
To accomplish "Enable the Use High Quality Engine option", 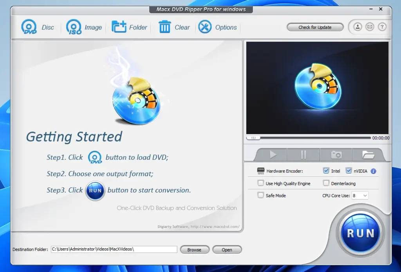I will [x=260, y=183].
